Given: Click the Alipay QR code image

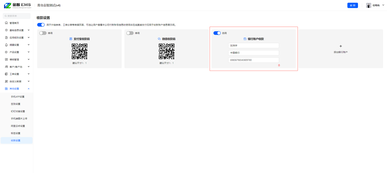Looking at the screenshot, I should [x=80, y=51].
